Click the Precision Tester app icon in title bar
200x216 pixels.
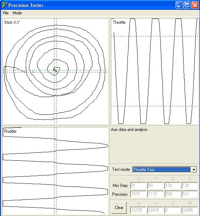[4, 5]
